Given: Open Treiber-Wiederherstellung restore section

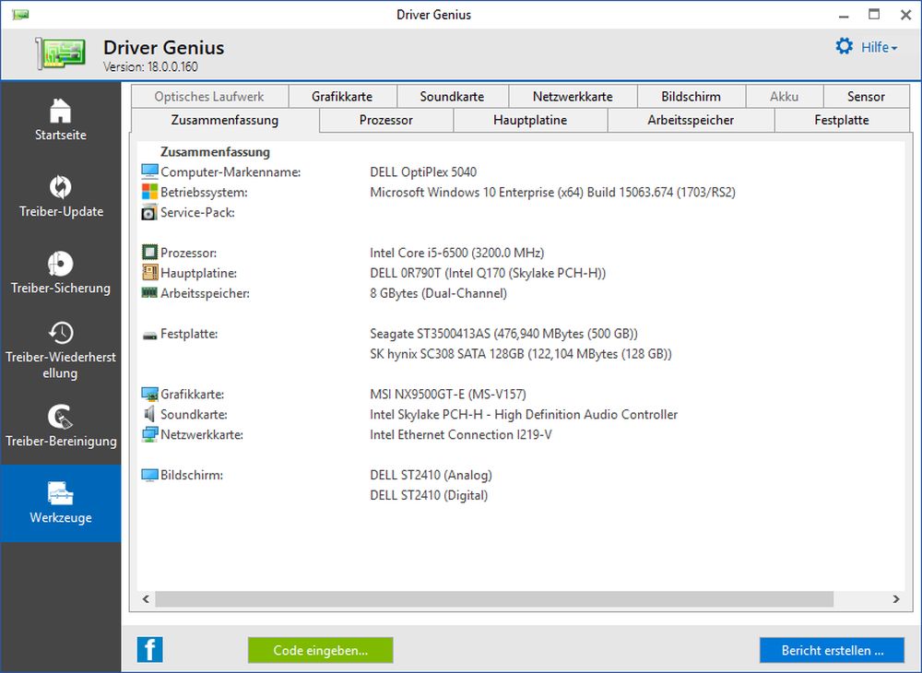Looking at the screenshot, I should [60, 333].
